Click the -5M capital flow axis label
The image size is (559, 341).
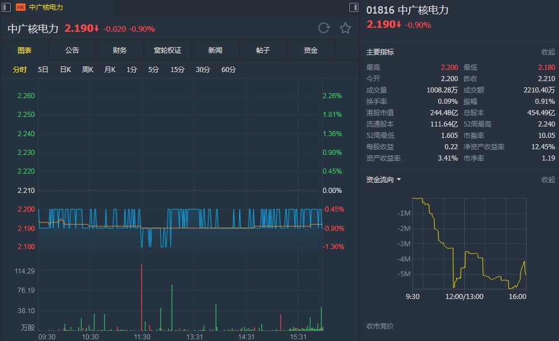coord(404,274)
